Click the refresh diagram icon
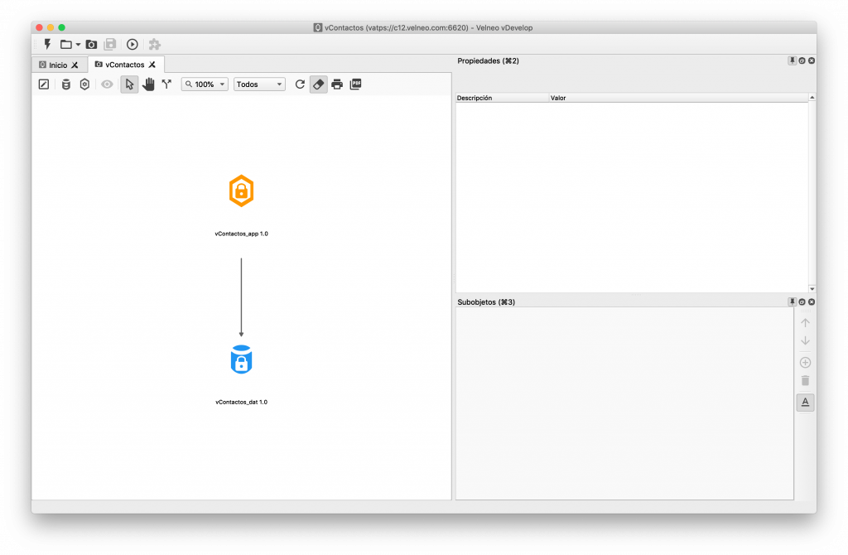Viewport: 848px width, 555px height. tap(300, 84)
